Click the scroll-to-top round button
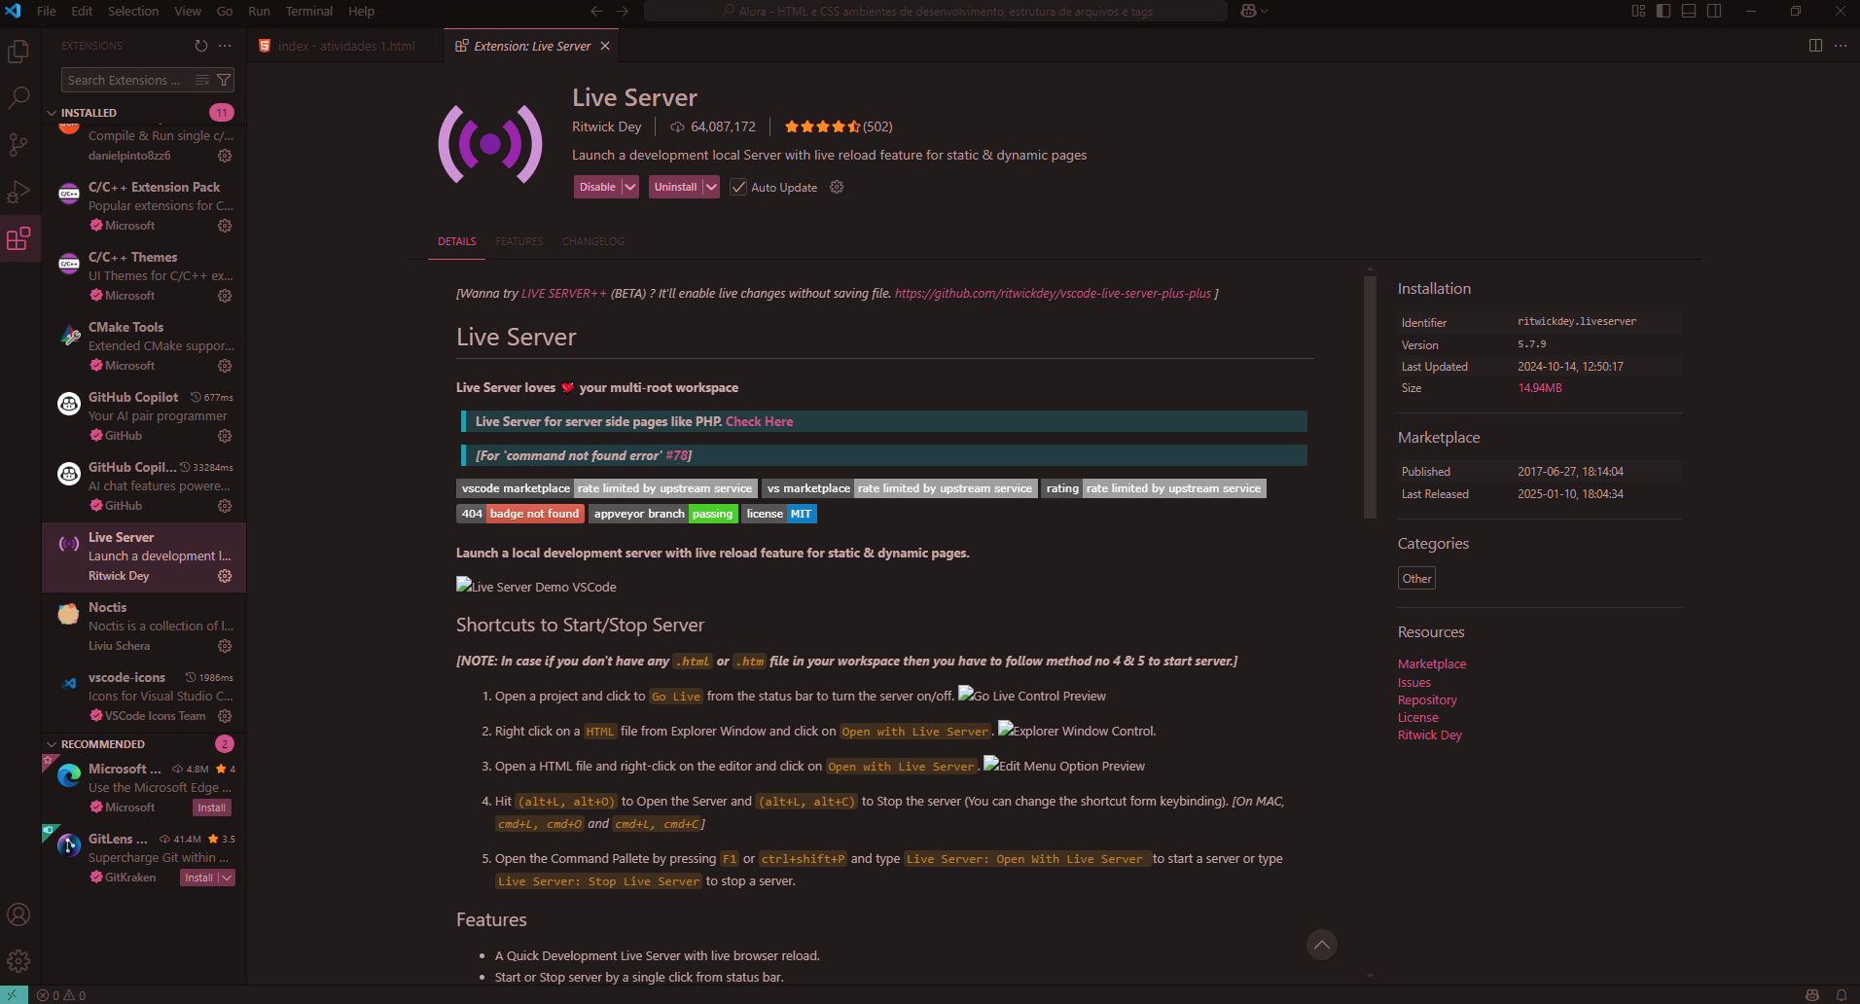The height and width of the screenshot is (1004, 1860). [x=1321, y=944]
